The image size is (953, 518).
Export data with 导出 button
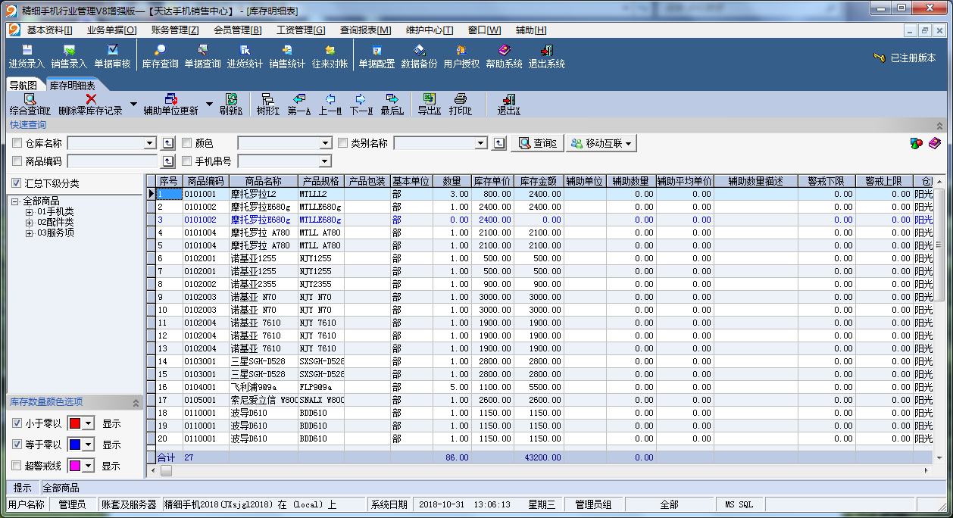click(x=430, y=105)
